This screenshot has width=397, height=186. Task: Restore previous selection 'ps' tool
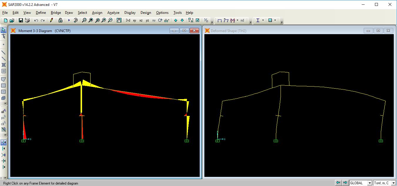click(4, 118)
